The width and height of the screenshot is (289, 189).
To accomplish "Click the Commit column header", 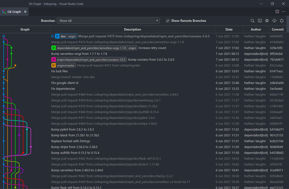I will (x=277, y=29).
